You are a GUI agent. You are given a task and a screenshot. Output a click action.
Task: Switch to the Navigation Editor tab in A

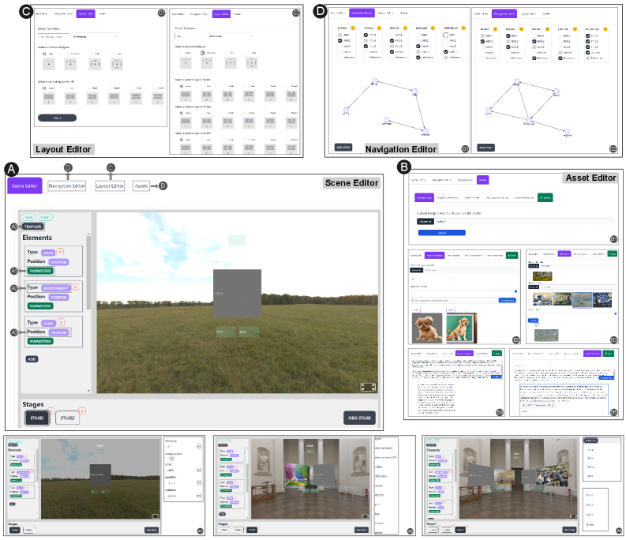coord(66,186)
